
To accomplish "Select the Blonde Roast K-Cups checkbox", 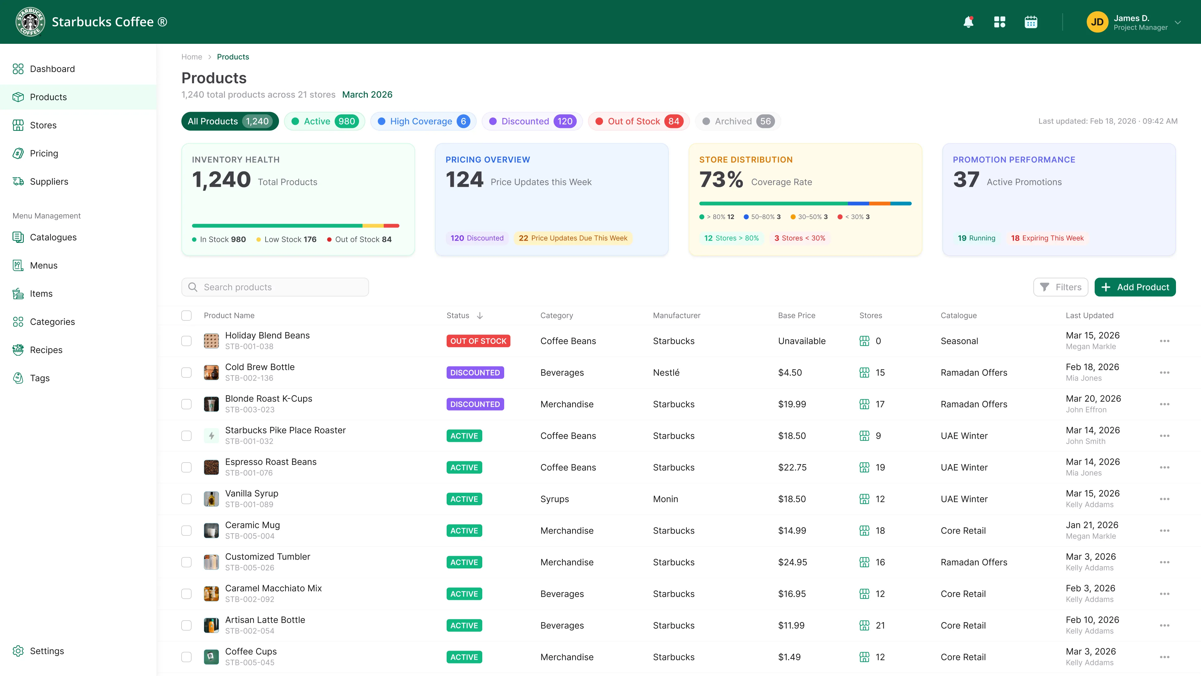I will [x=186, y=404].
